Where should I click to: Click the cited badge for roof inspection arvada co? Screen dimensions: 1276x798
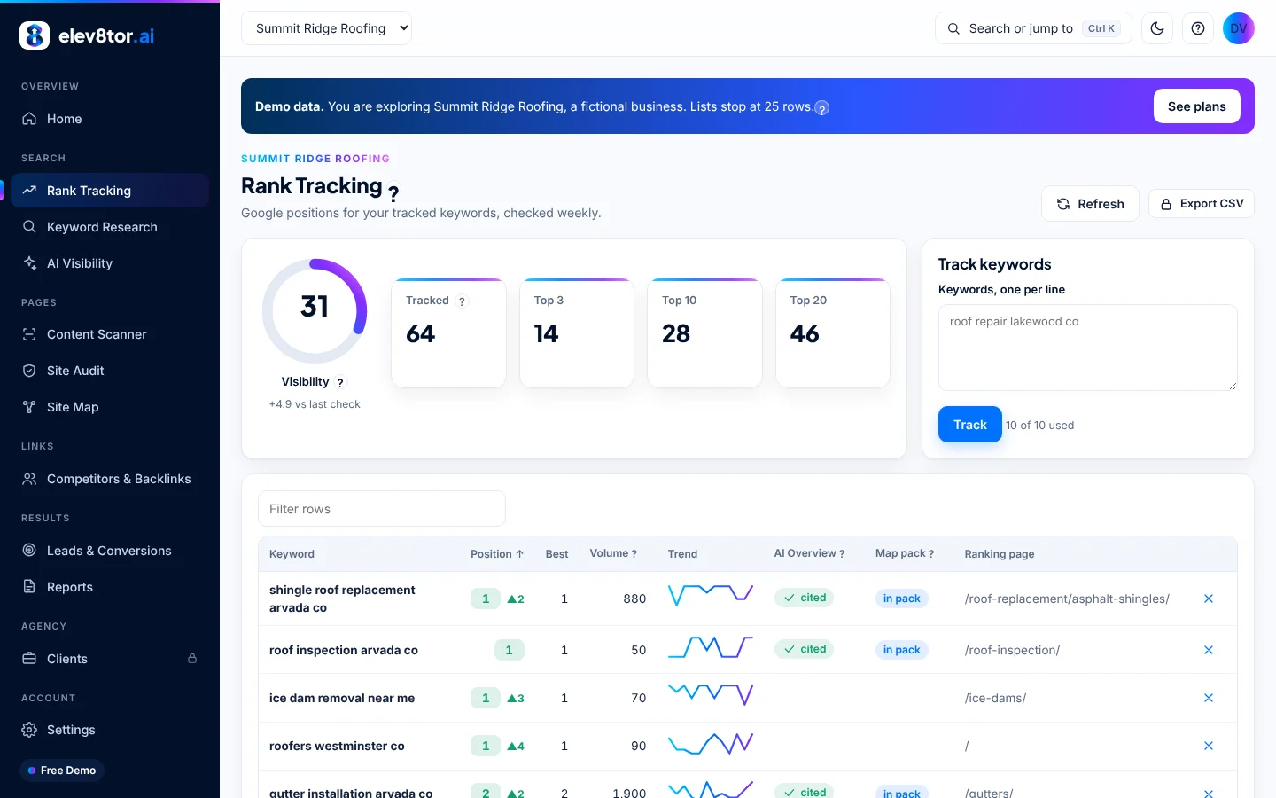pyautogui.click(x=804, y=649)
